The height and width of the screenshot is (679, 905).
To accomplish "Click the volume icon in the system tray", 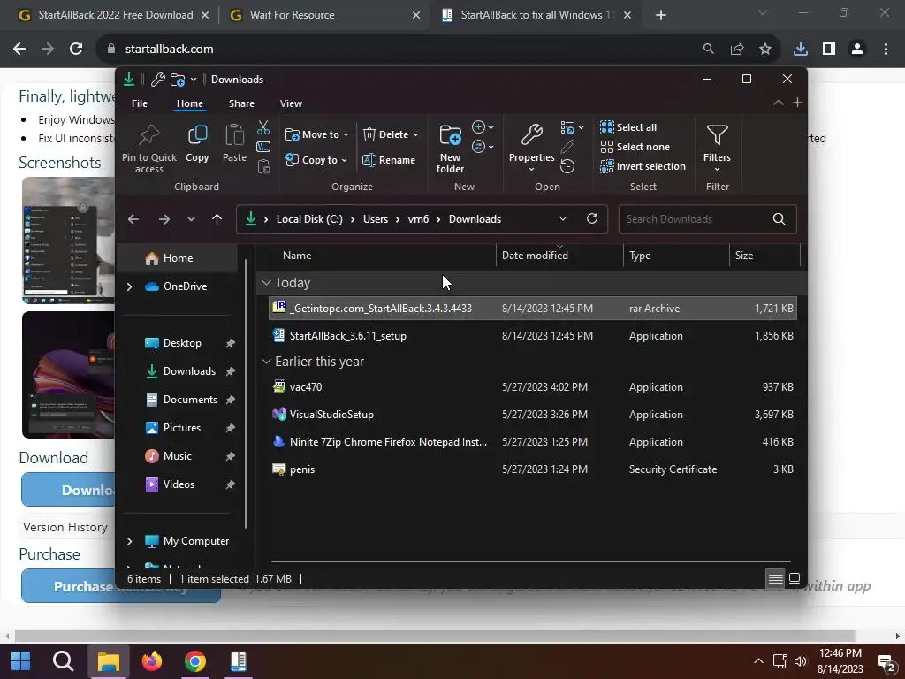I will (x=800, y=661).
